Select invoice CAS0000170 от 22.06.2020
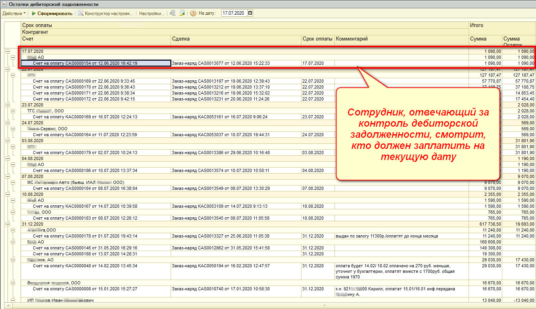 point(96,87)
